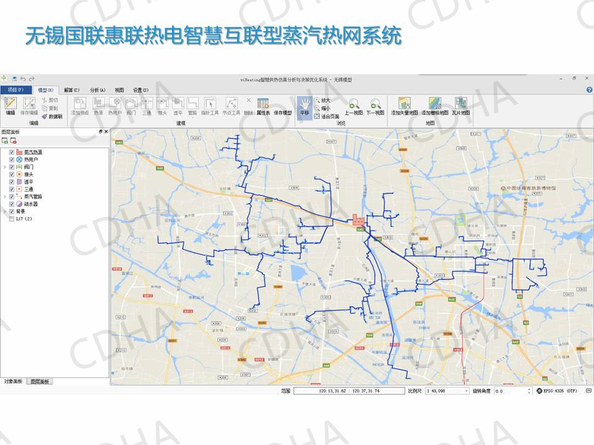
Task: Click the 旋转角度 rotation stepper arrows
Action: click(x=529, y=391)
